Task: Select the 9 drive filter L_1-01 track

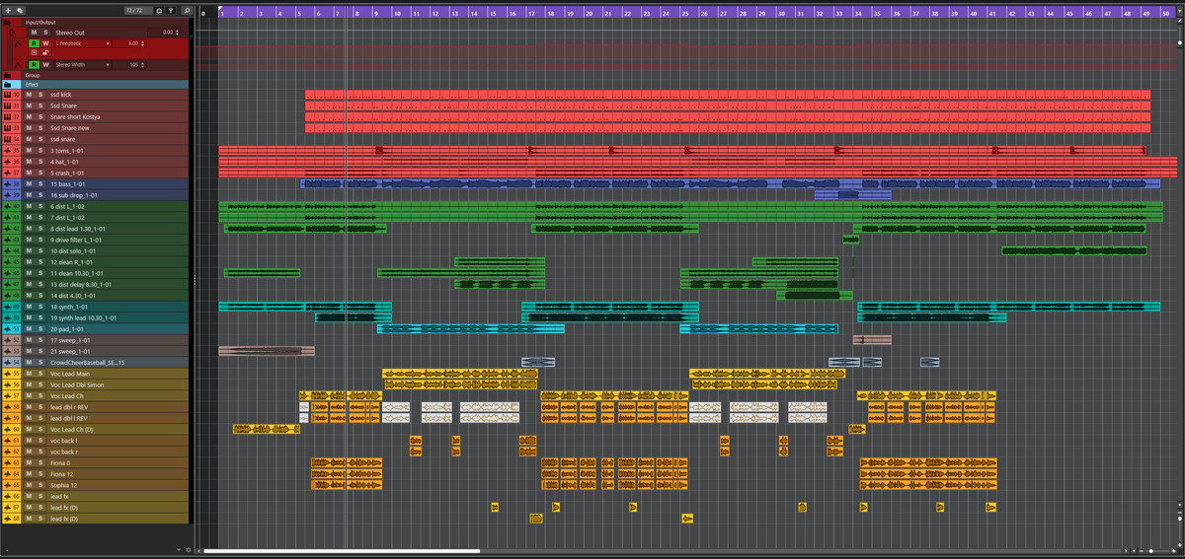Action: pos(97,240)
